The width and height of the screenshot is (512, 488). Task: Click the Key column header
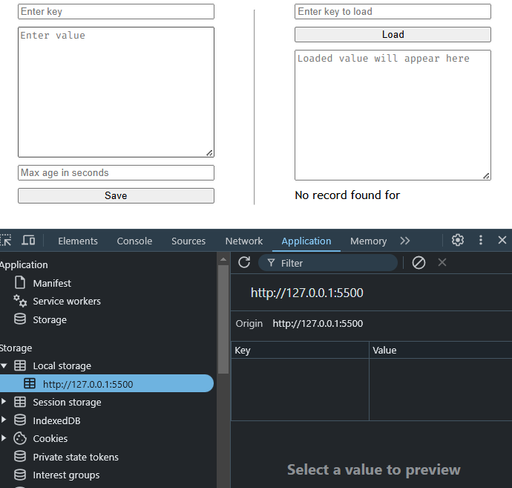click(300, 350)
